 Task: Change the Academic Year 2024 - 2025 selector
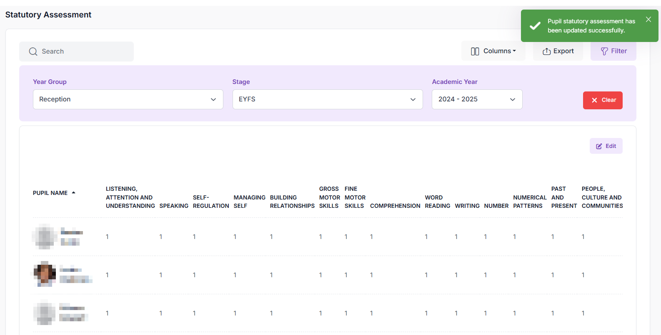click(477, 99)
